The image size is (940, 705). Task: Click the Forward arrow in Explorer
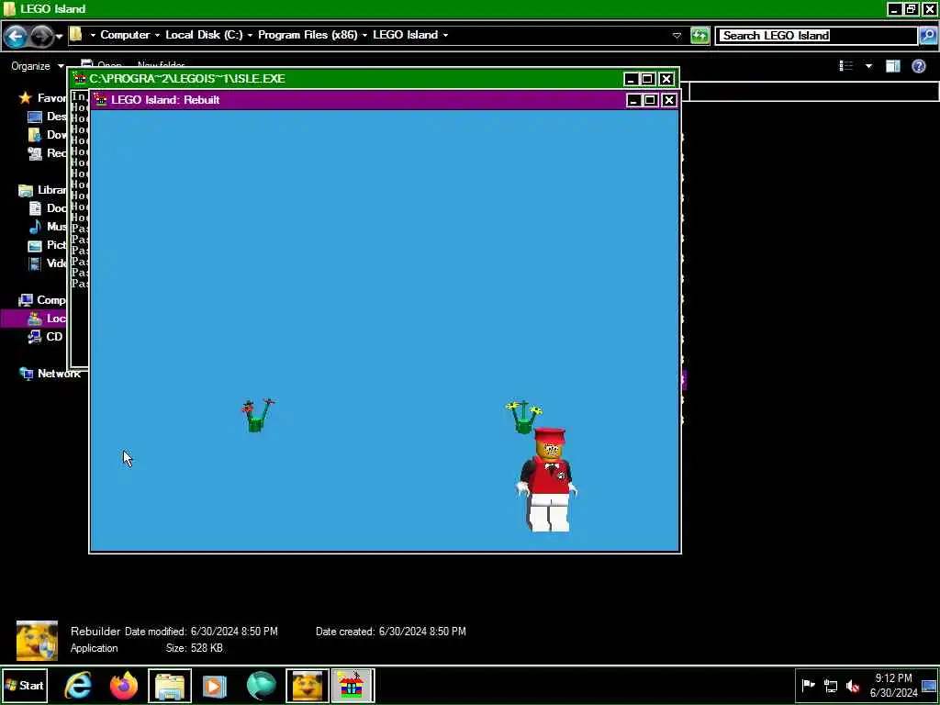[40, 37]
